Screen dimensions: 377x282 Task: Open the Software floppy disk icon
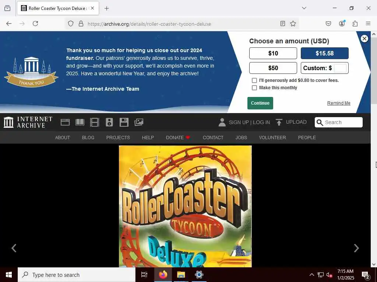(124, 122)
